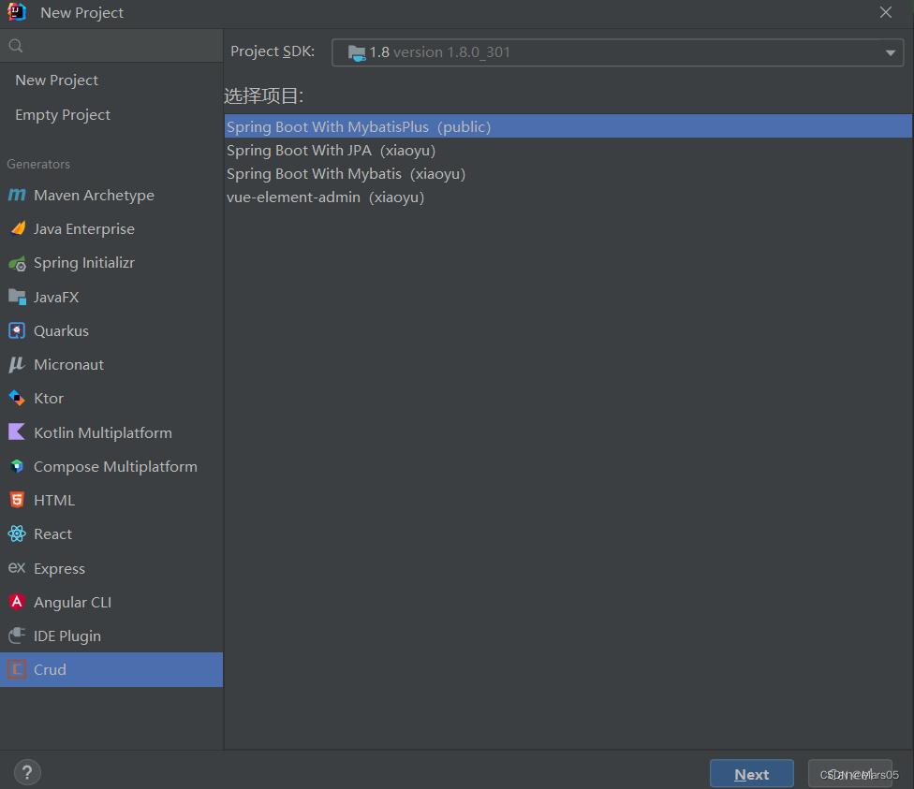This screenshot has width=914, height=789.
Task: Choose Spring Initializr generator label
Action: [x=84, y=263]
